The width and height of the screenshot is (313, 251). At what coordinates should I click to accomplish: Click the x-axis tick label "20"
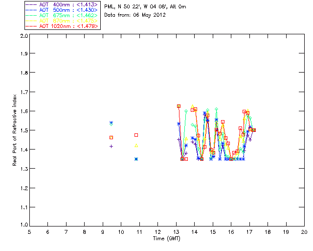coord(304,232)
